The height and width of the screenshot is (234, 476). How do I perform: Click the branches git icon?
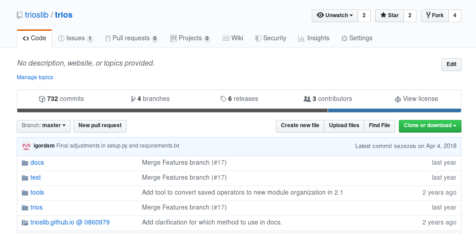133,99
